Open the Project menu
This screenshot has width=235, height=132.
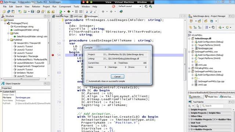46,7
